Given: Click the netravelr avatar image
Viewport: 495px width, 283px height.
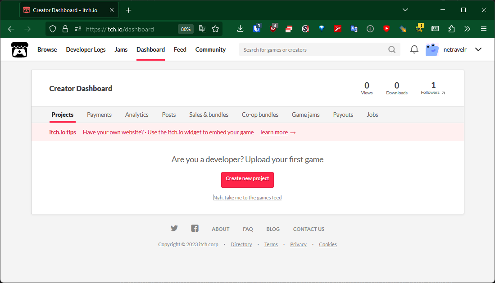Looking at the screenshot, I should [x=432, y=49].
